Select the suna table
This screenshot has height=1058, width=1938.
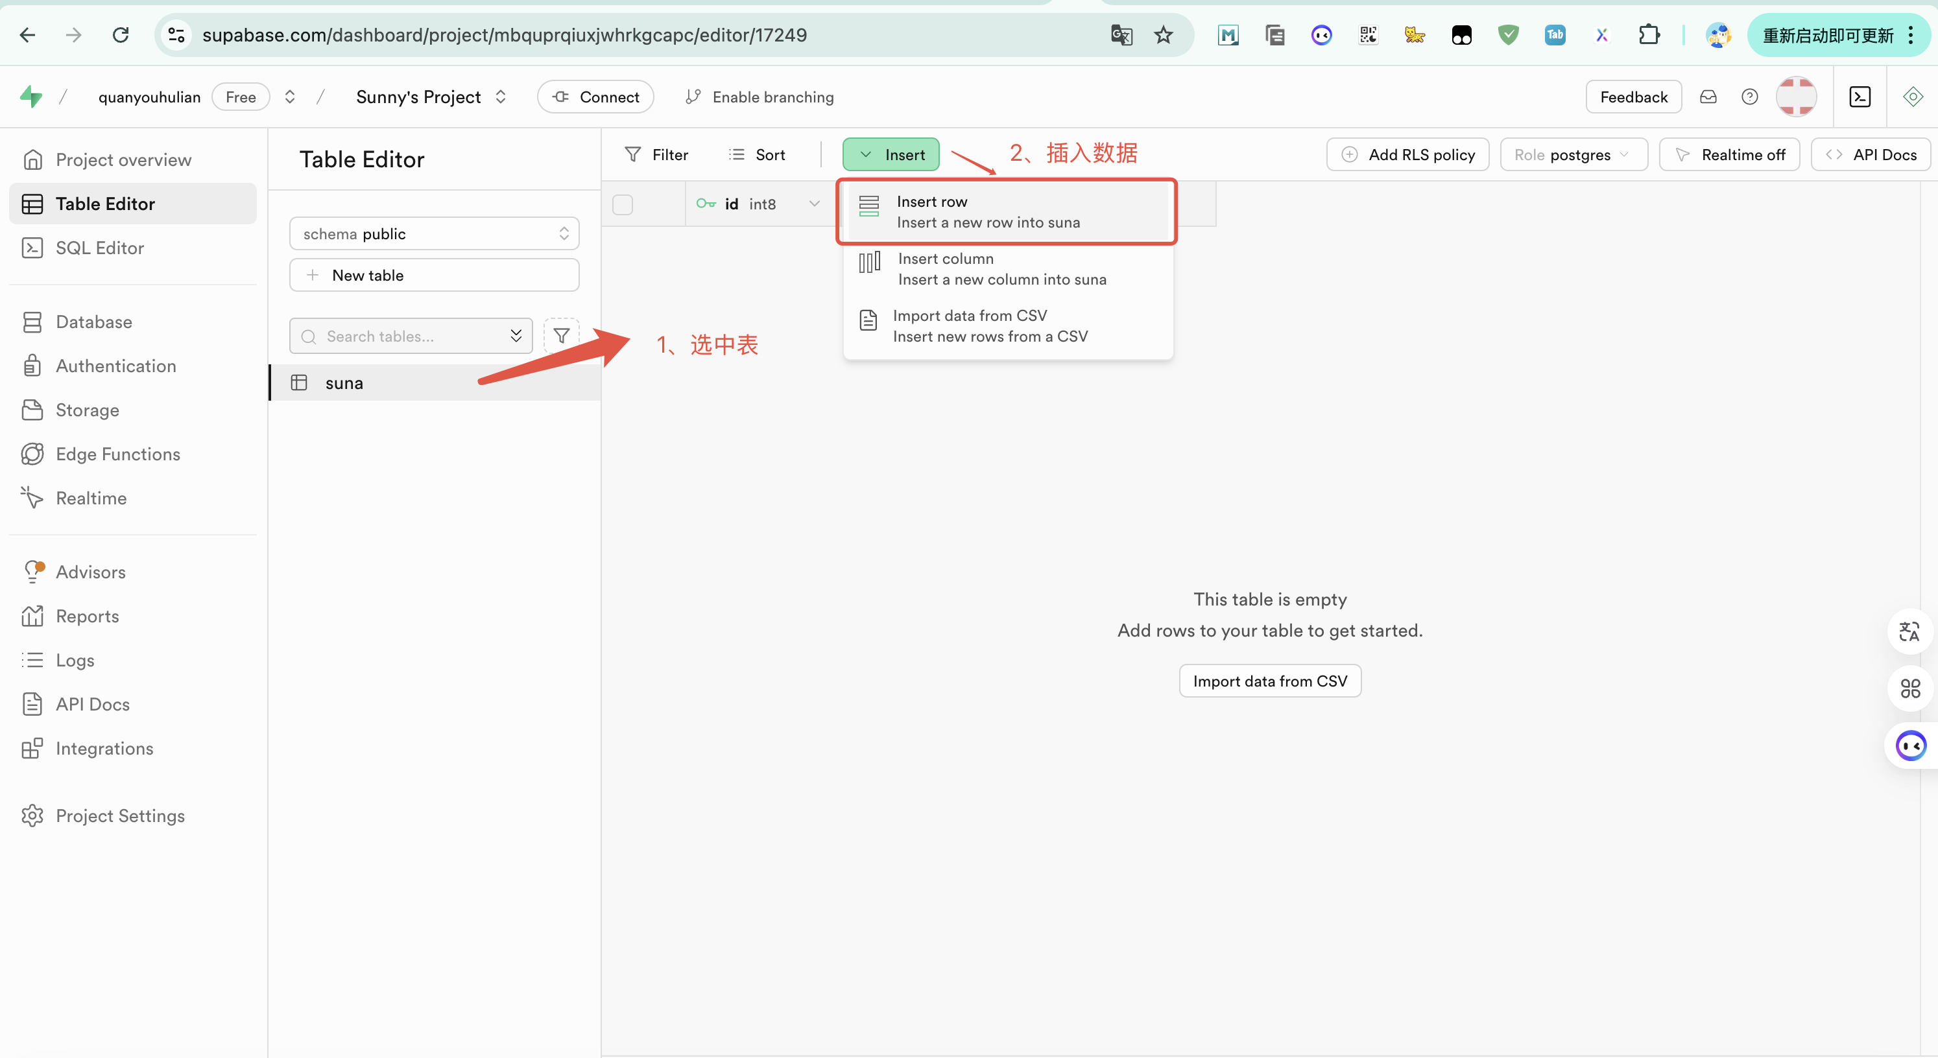coord(435,382)
